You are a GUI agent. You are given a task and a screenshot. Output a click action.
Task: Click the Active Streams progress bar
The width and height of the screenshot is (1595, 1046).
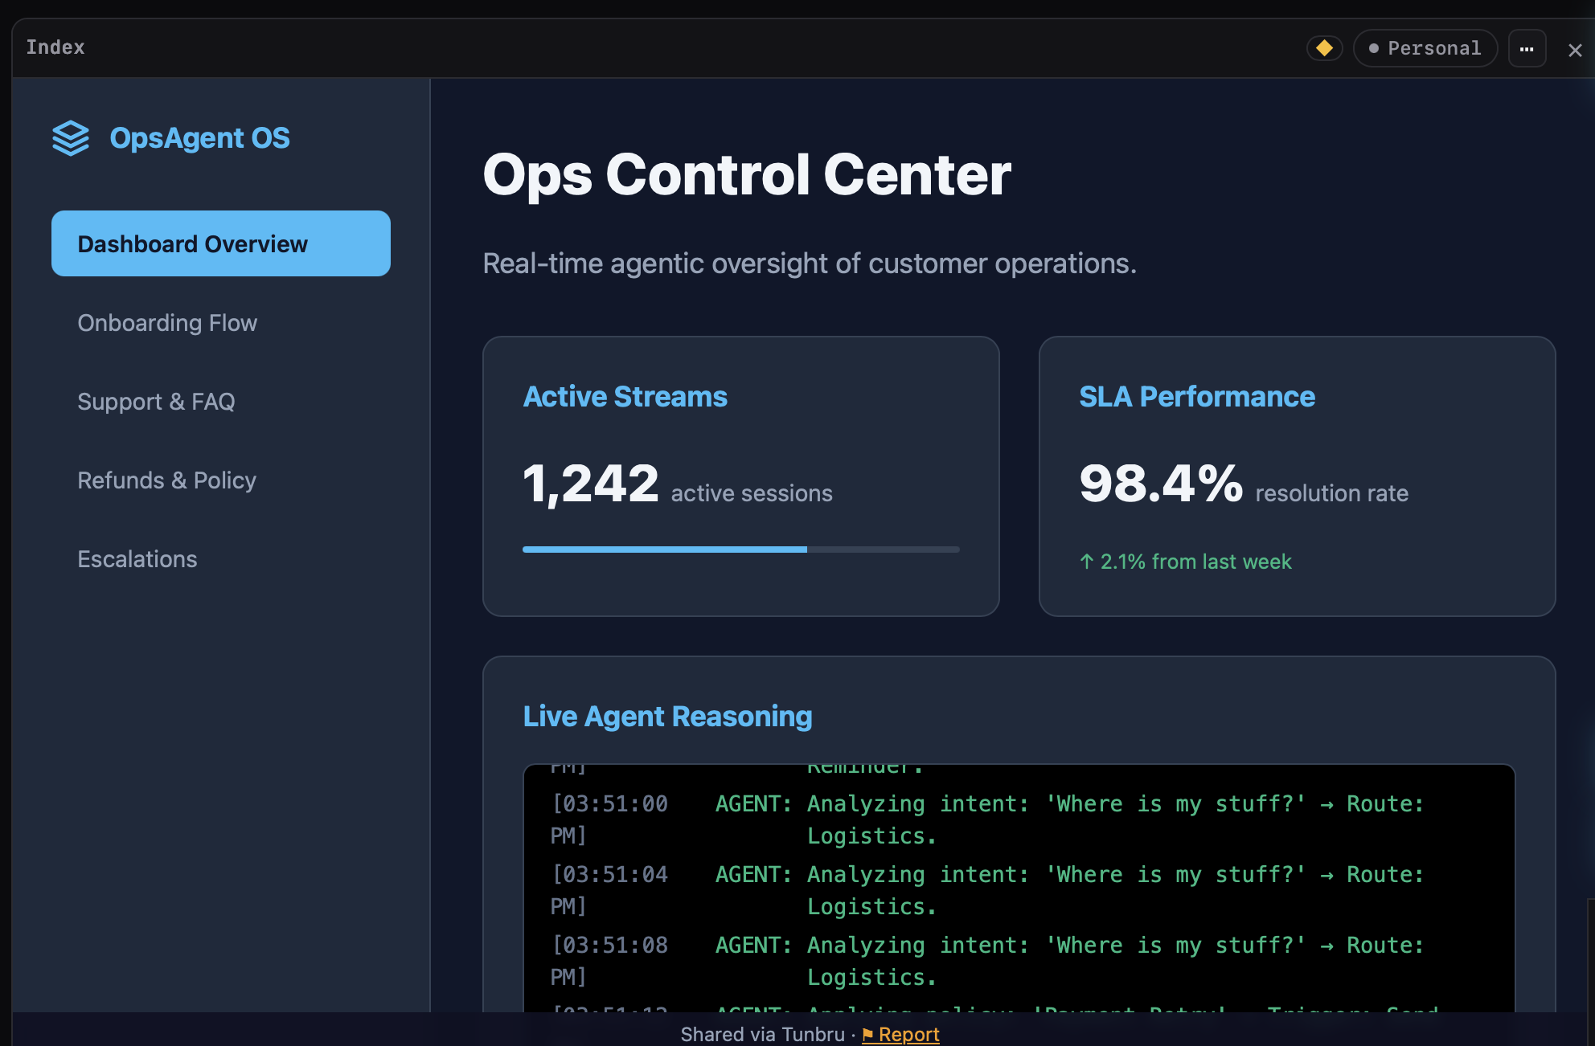coord(740,550)
